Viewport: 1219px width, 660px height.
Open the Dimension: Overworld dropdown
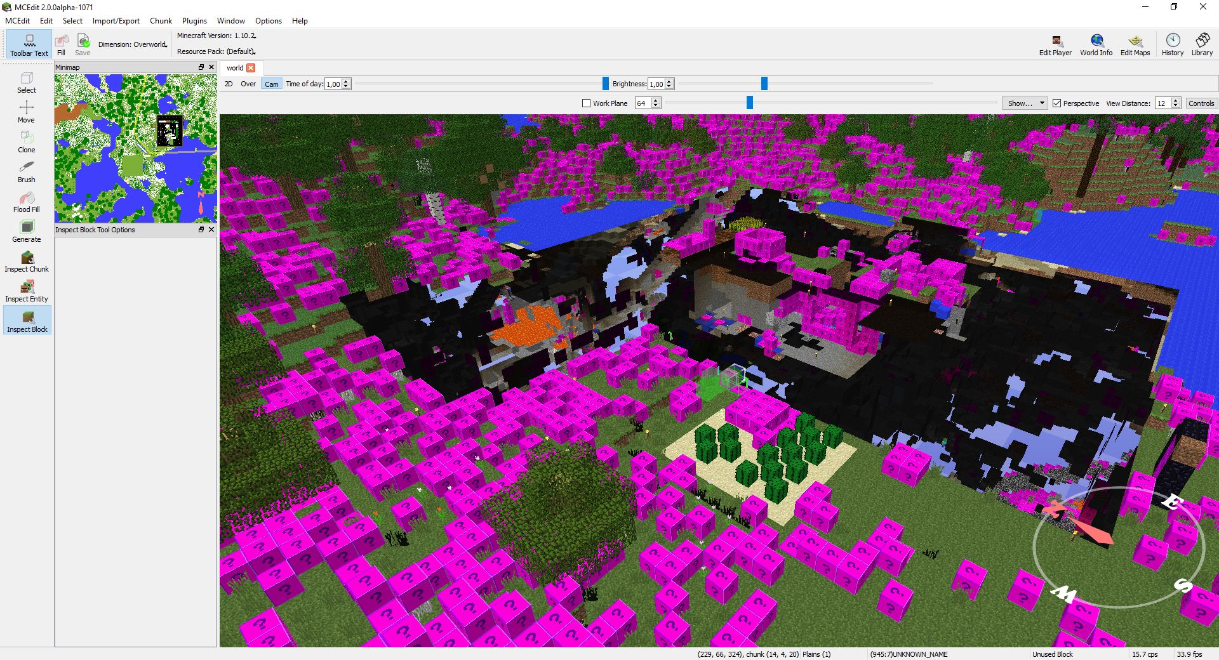[133, 45]
